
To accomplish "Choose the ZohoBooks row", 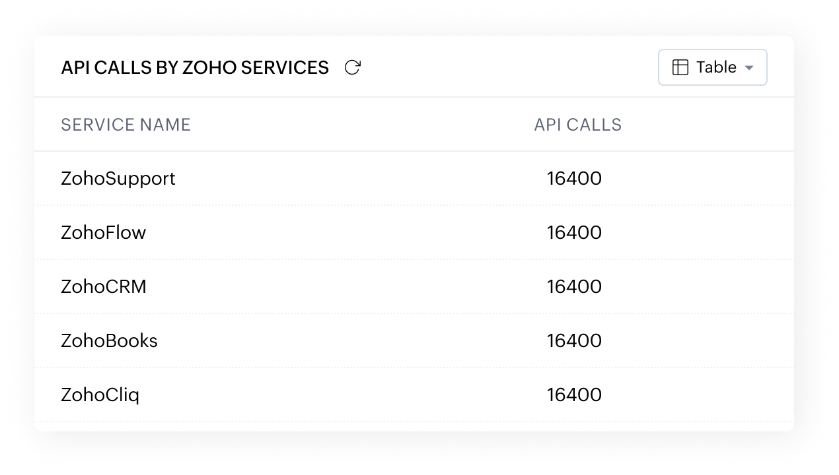I will click(414, 340).
